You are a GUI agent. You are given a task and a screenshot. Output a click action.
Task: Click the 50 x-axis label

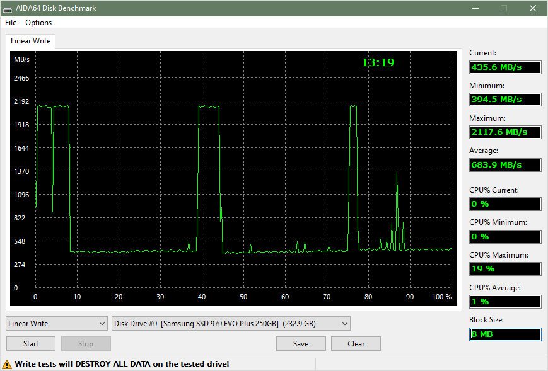[x=243, y=297]
